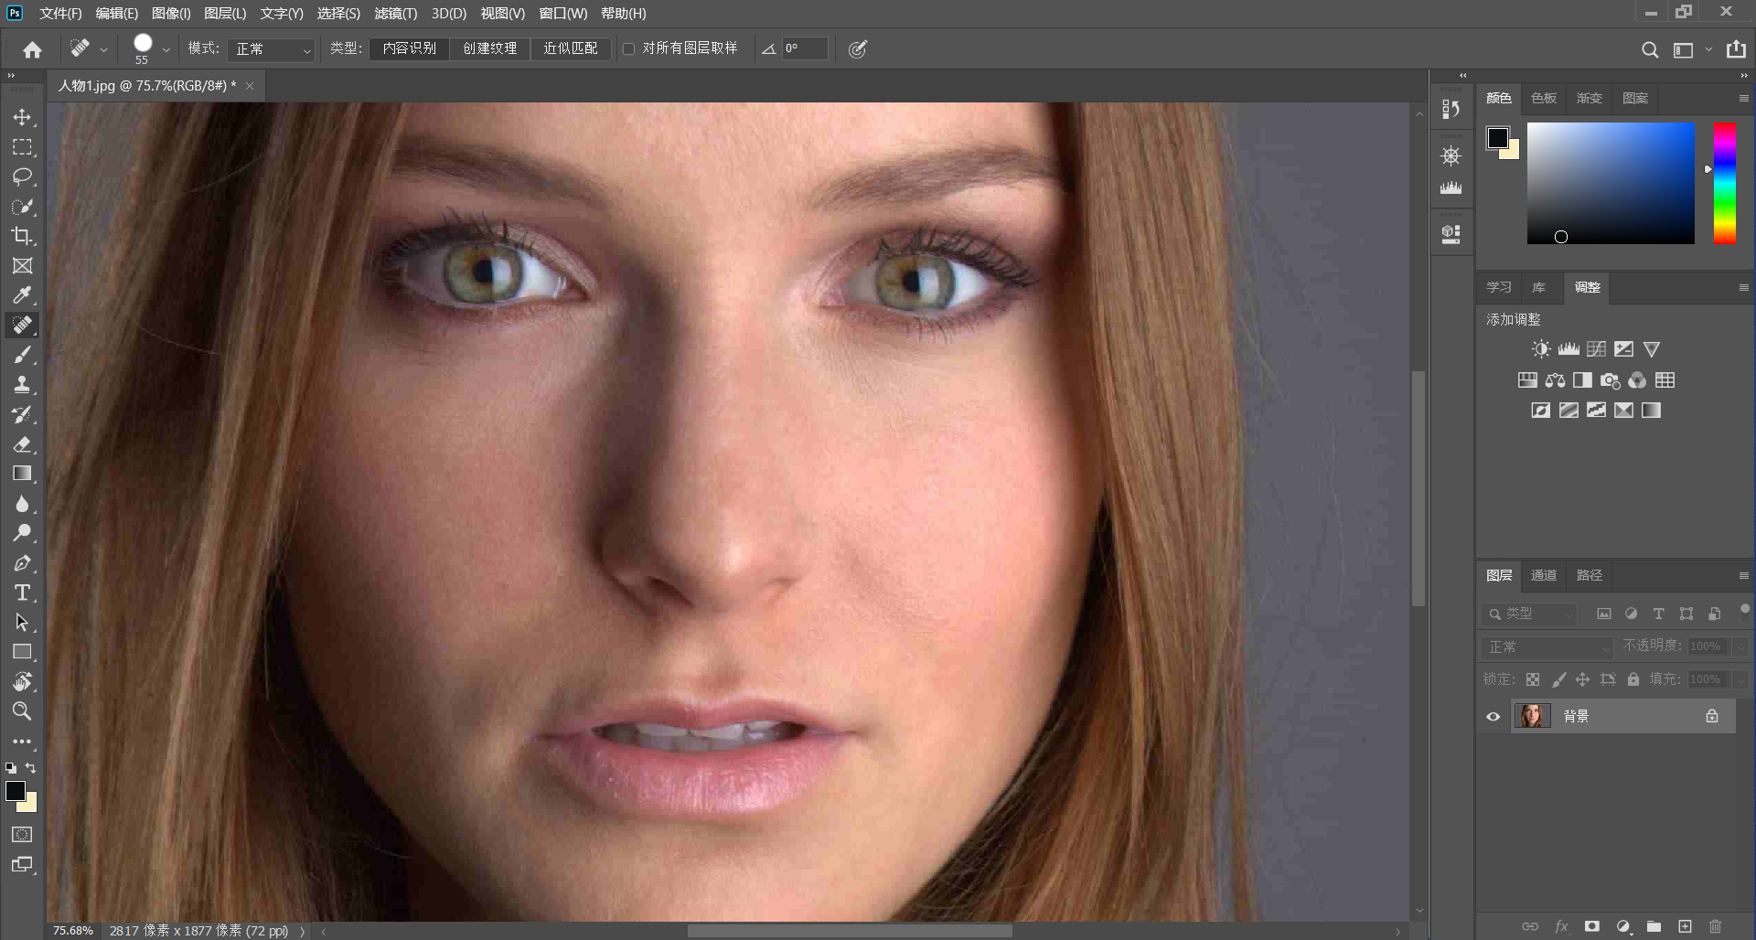The width and height of the screenshot is (1756, 940).
Task: Add a Brightness/Contrast adjustment
Action: tap(1541, 349)
